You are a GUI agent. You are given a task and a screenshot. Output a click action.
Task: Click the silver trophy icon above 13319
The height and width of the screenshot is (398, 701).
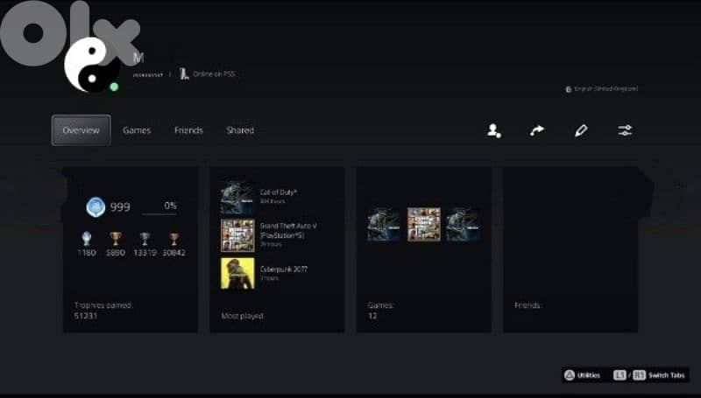145,239
